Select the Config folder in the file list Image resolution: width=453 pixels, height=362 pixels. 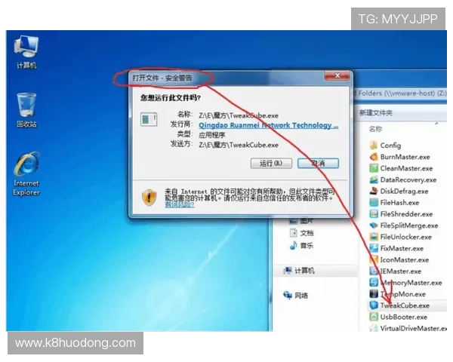390,145
